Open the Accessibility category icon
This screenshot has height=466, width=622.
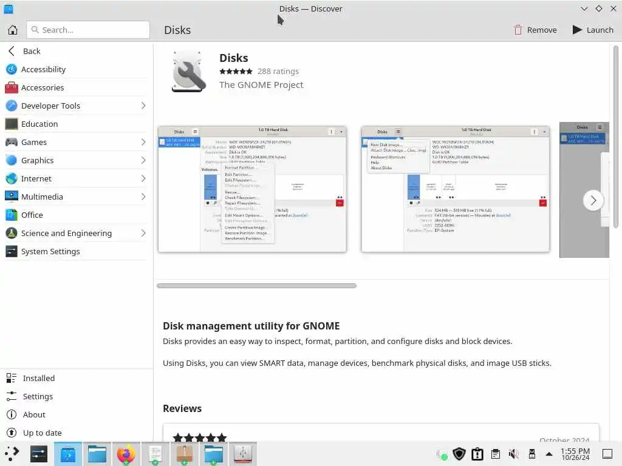[12, 69]
